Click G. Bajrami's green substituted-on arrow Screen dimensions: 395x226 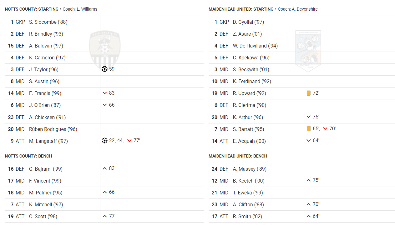pyautogui.click(x=105, y=168)
